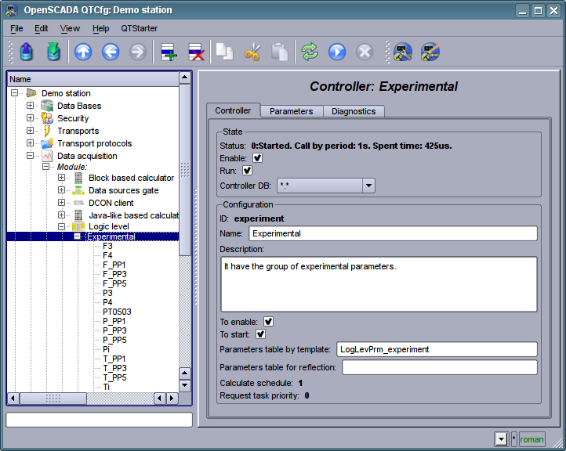The image size is (566, 451).
Task: Click the tree scrollbar top up arrow
Action: tap(185, 78)
